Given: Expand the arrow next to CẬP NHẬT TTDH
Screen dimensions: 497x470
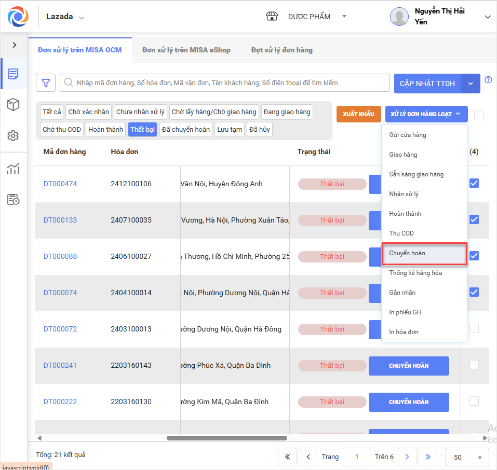Looking at the screenshot, I should (x=471, y=84).
